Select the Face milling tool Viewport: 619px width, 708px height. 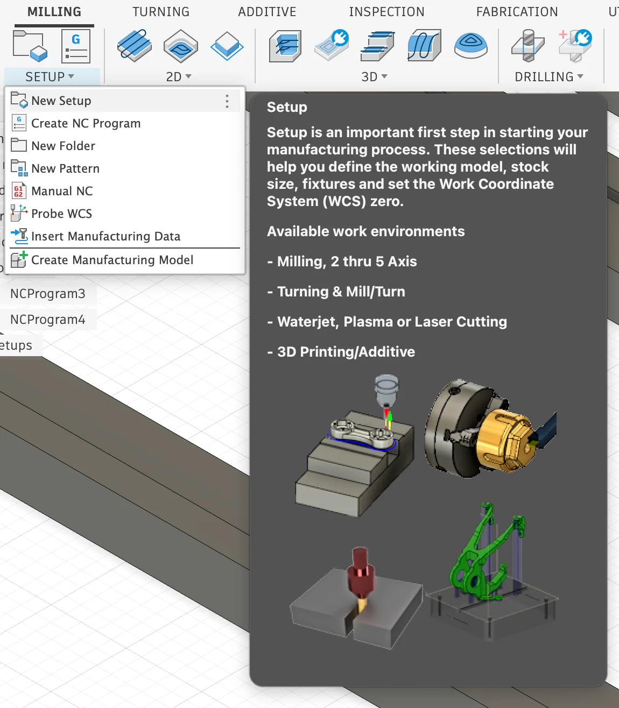(227, 46)
